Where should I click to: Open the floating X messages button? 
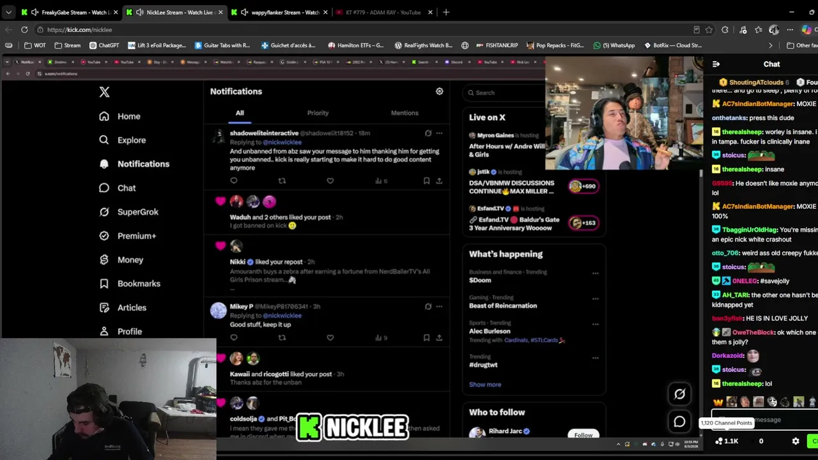(679, 421)
